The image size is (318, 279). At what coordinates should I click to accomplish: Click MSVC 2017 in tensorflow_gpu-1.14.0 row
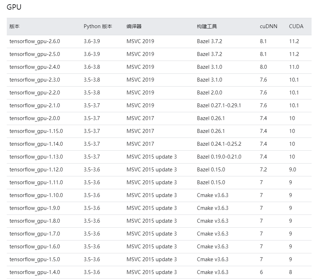tap(140, 144)
